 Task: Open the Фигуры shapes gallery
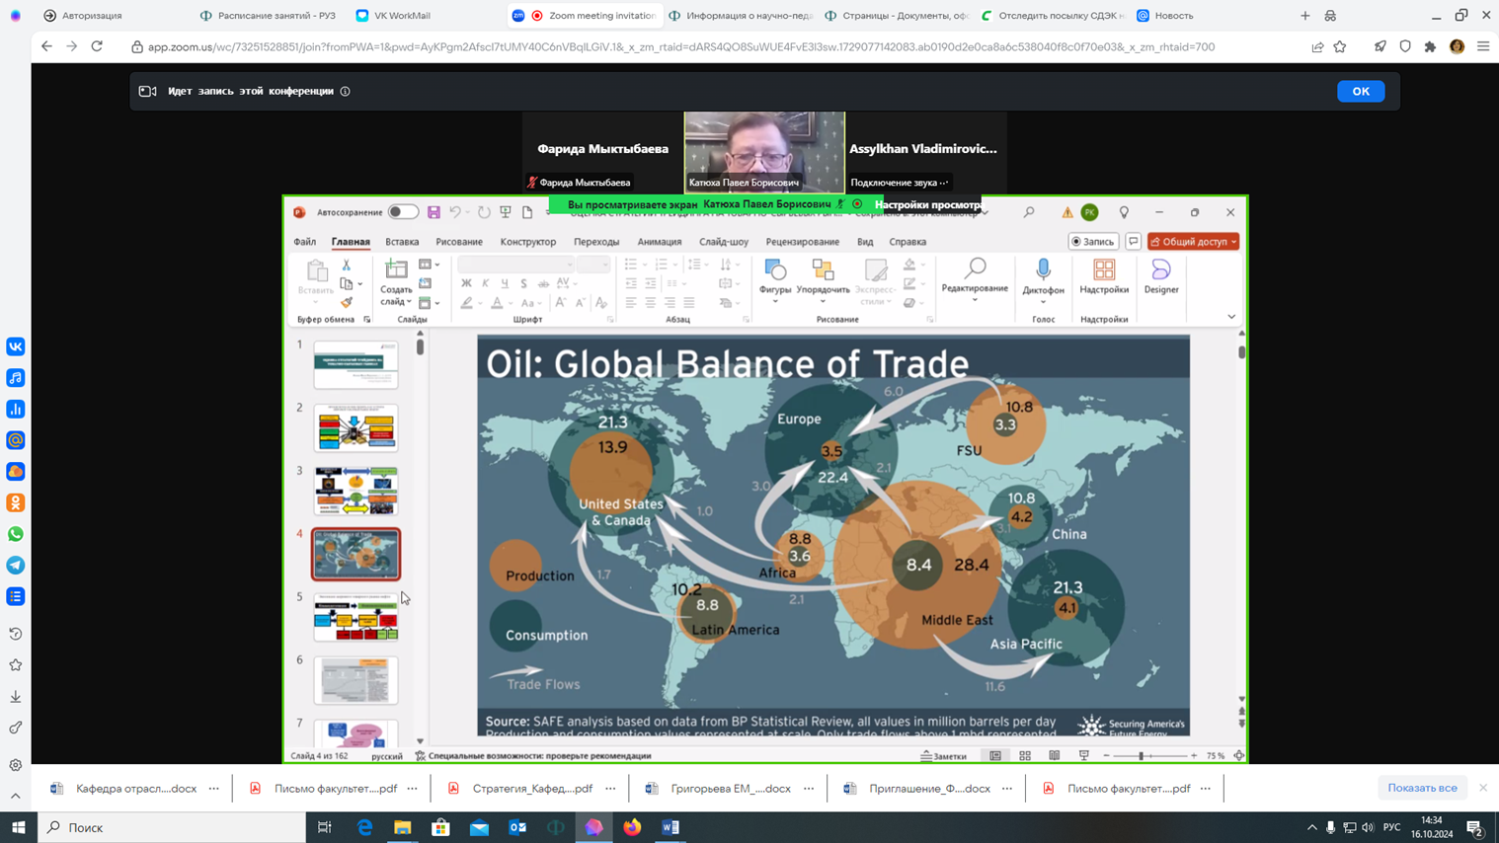click(775, 279)
